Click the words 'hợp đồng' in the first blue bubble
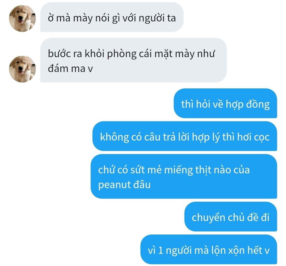 [248, 105]
